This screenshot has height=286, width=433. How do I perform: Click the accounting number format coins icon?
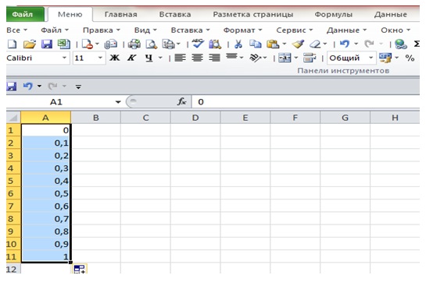tap(385, 58)
